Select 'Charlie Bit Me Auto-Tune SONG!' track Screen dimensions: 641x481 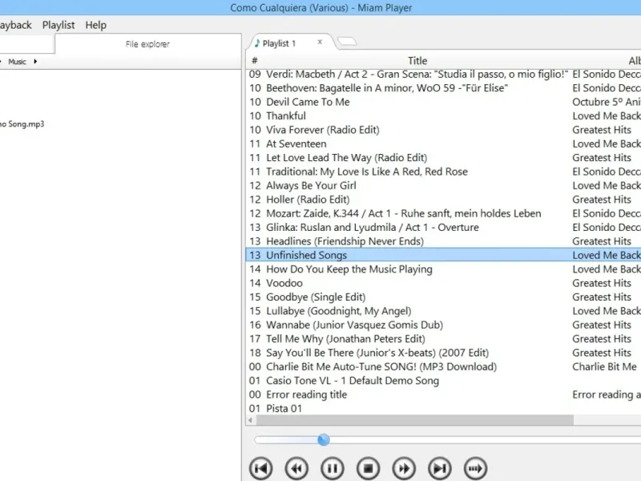[443, 366]
